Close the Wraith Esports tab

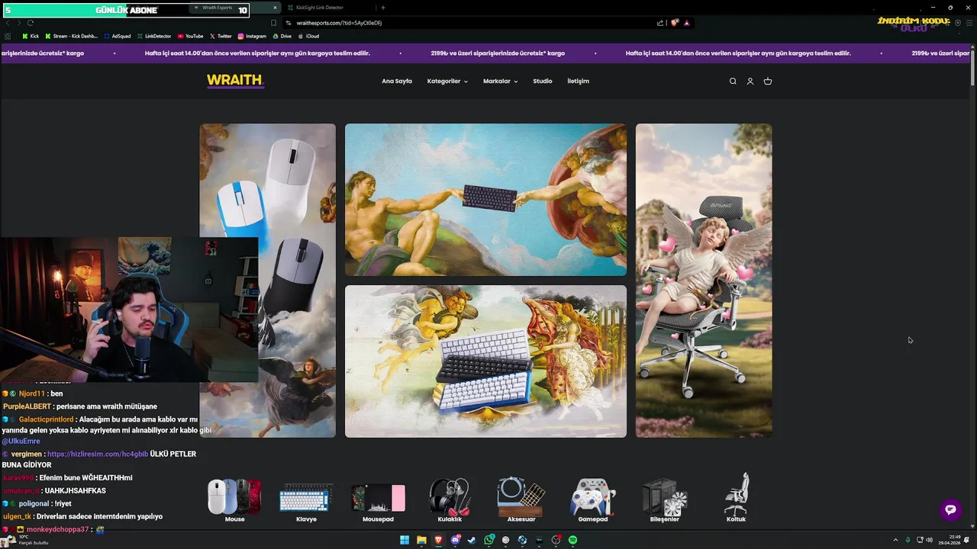tap(275, 8)
